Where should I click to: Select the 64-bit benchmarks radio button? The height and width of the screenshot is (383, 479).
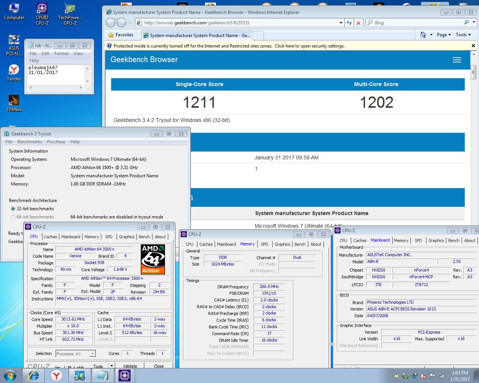pos(13,217)
